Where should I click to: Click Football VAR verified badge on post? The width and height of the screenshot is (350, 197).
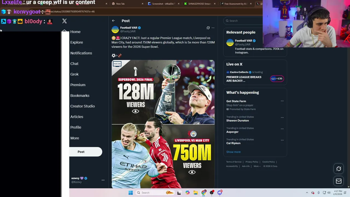pyautogui.click(x=139, y=28)
